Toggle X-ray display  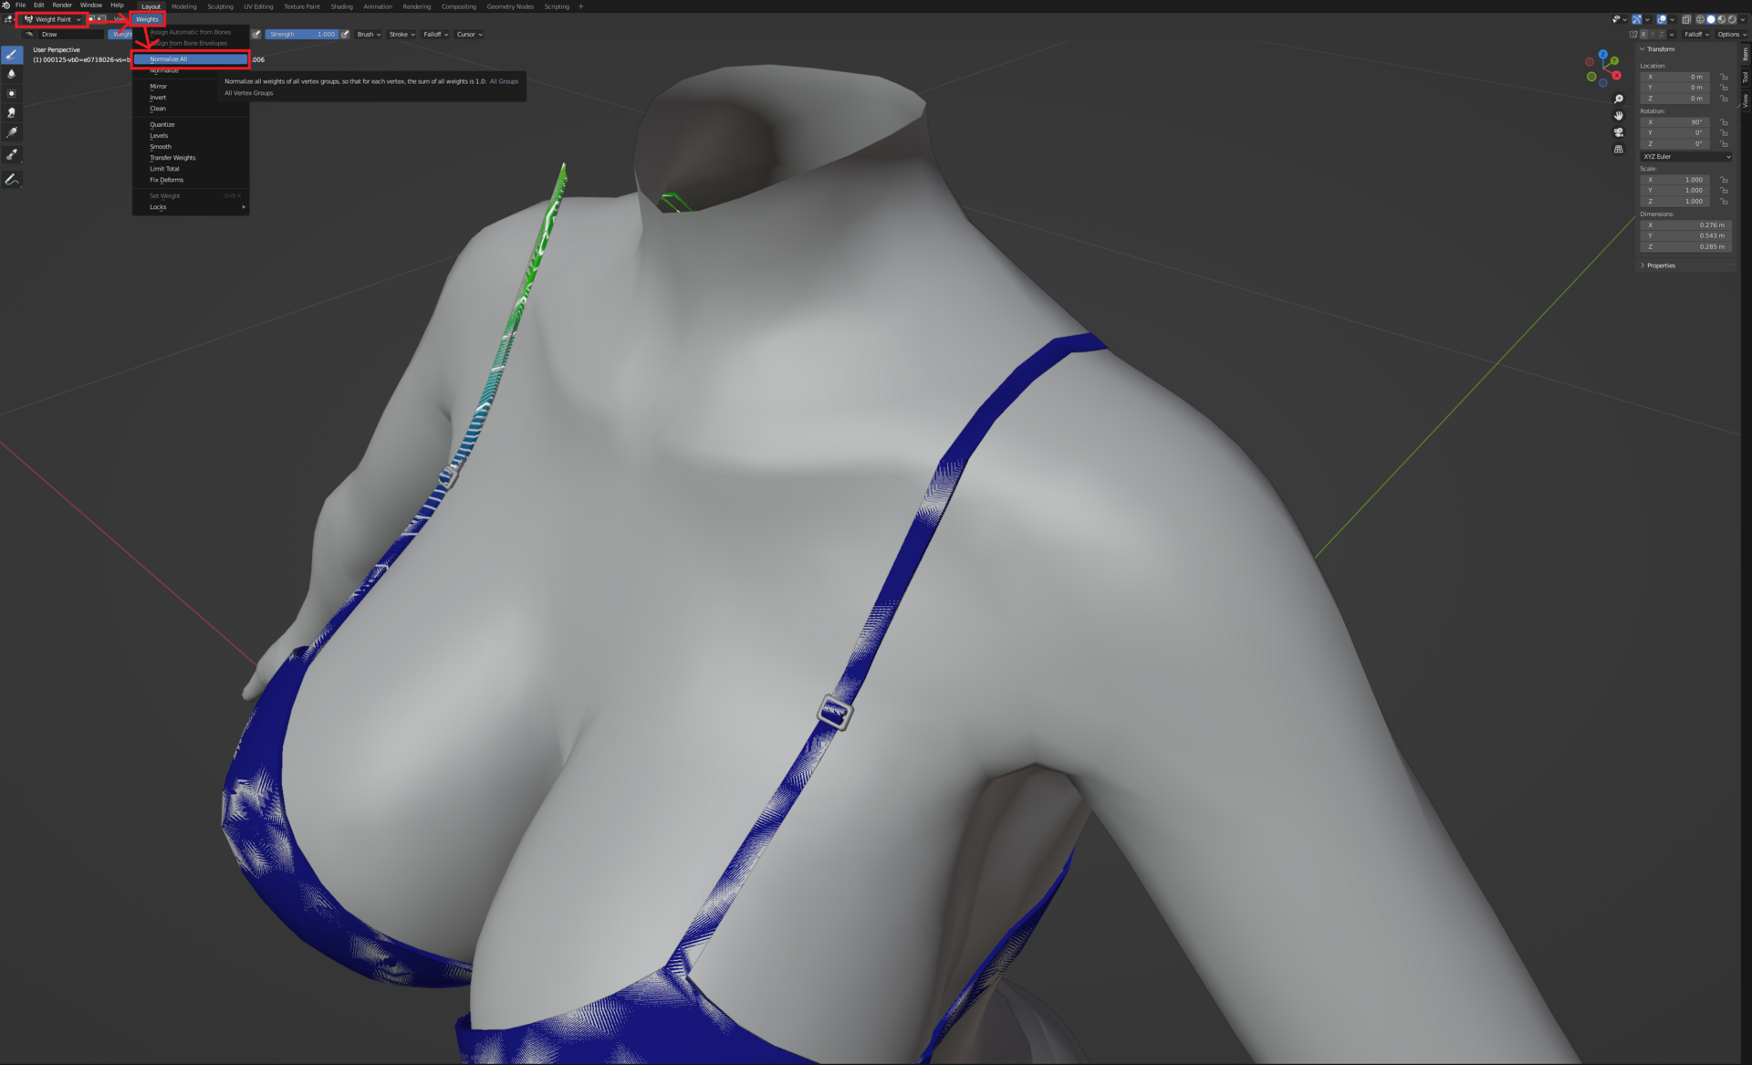tap(1686, 19)
